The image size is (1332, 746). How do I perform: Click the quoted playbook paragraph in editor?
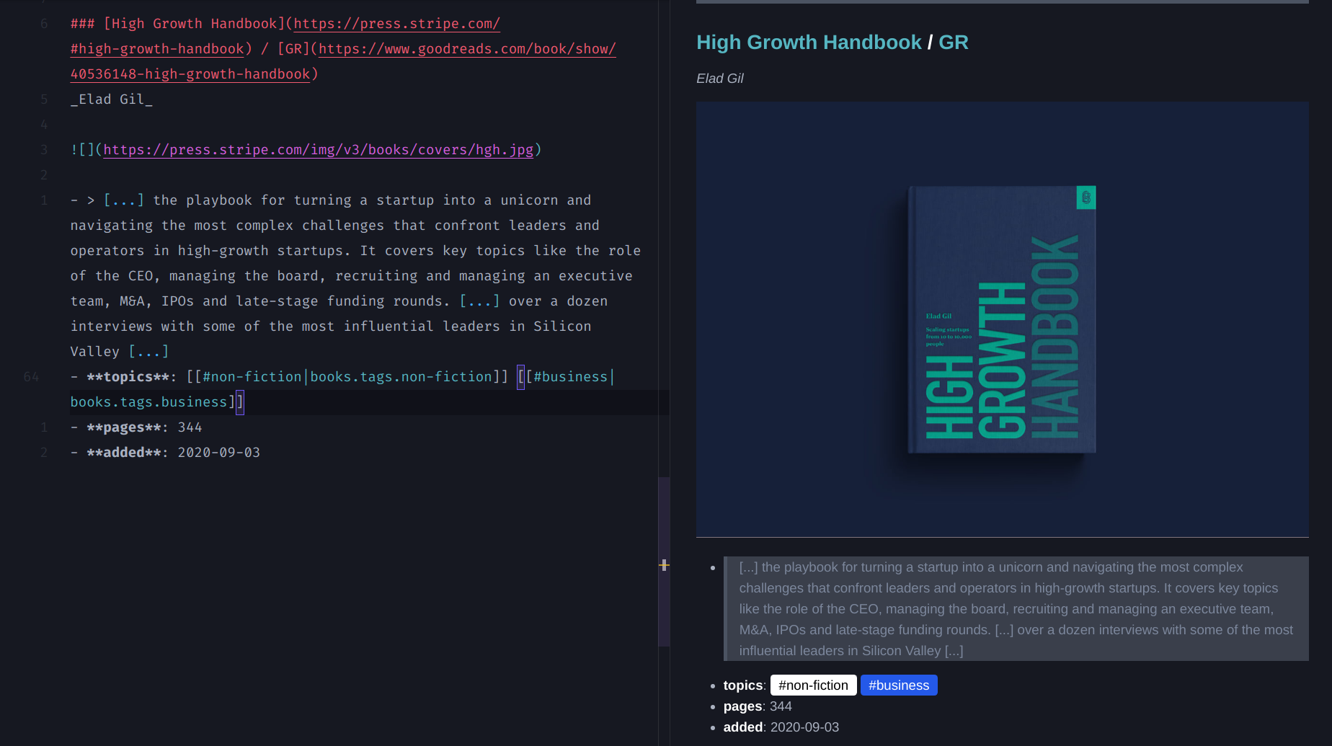(355, 276)
